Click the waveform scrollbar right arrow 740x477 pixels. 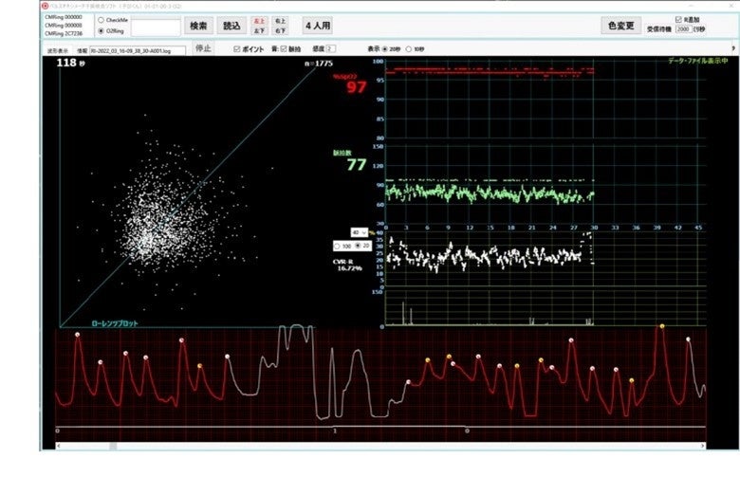click(703, 446)
